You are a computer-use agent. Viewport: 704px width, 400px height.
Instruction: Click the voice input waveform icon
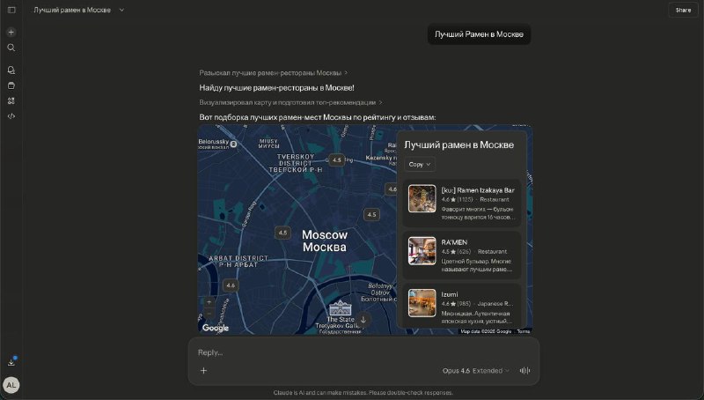coord(525,371)
